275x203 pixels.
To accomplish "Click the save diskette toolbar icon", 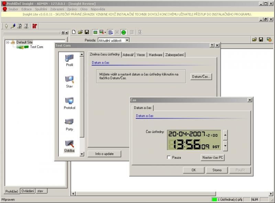I will [87, 32].
